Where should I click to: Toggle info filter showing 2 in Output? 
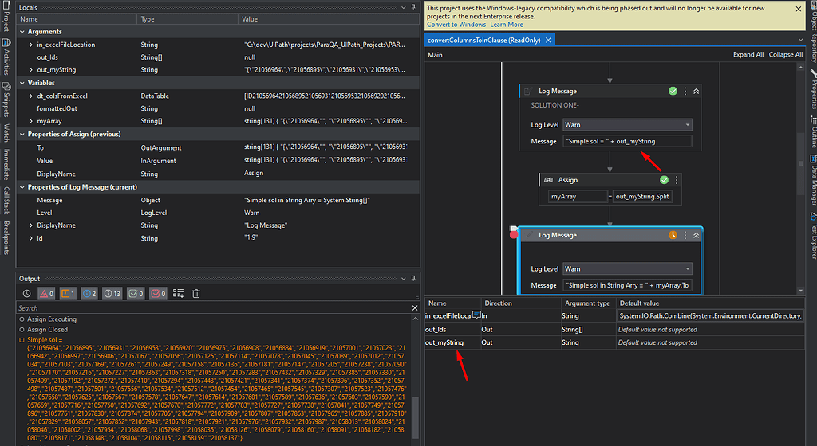89,294
